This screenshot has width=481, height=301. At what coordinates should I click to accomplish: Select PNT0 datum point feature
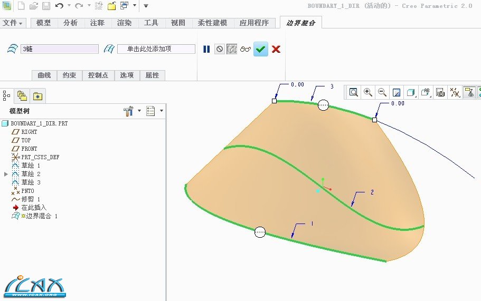click(27, 191)
